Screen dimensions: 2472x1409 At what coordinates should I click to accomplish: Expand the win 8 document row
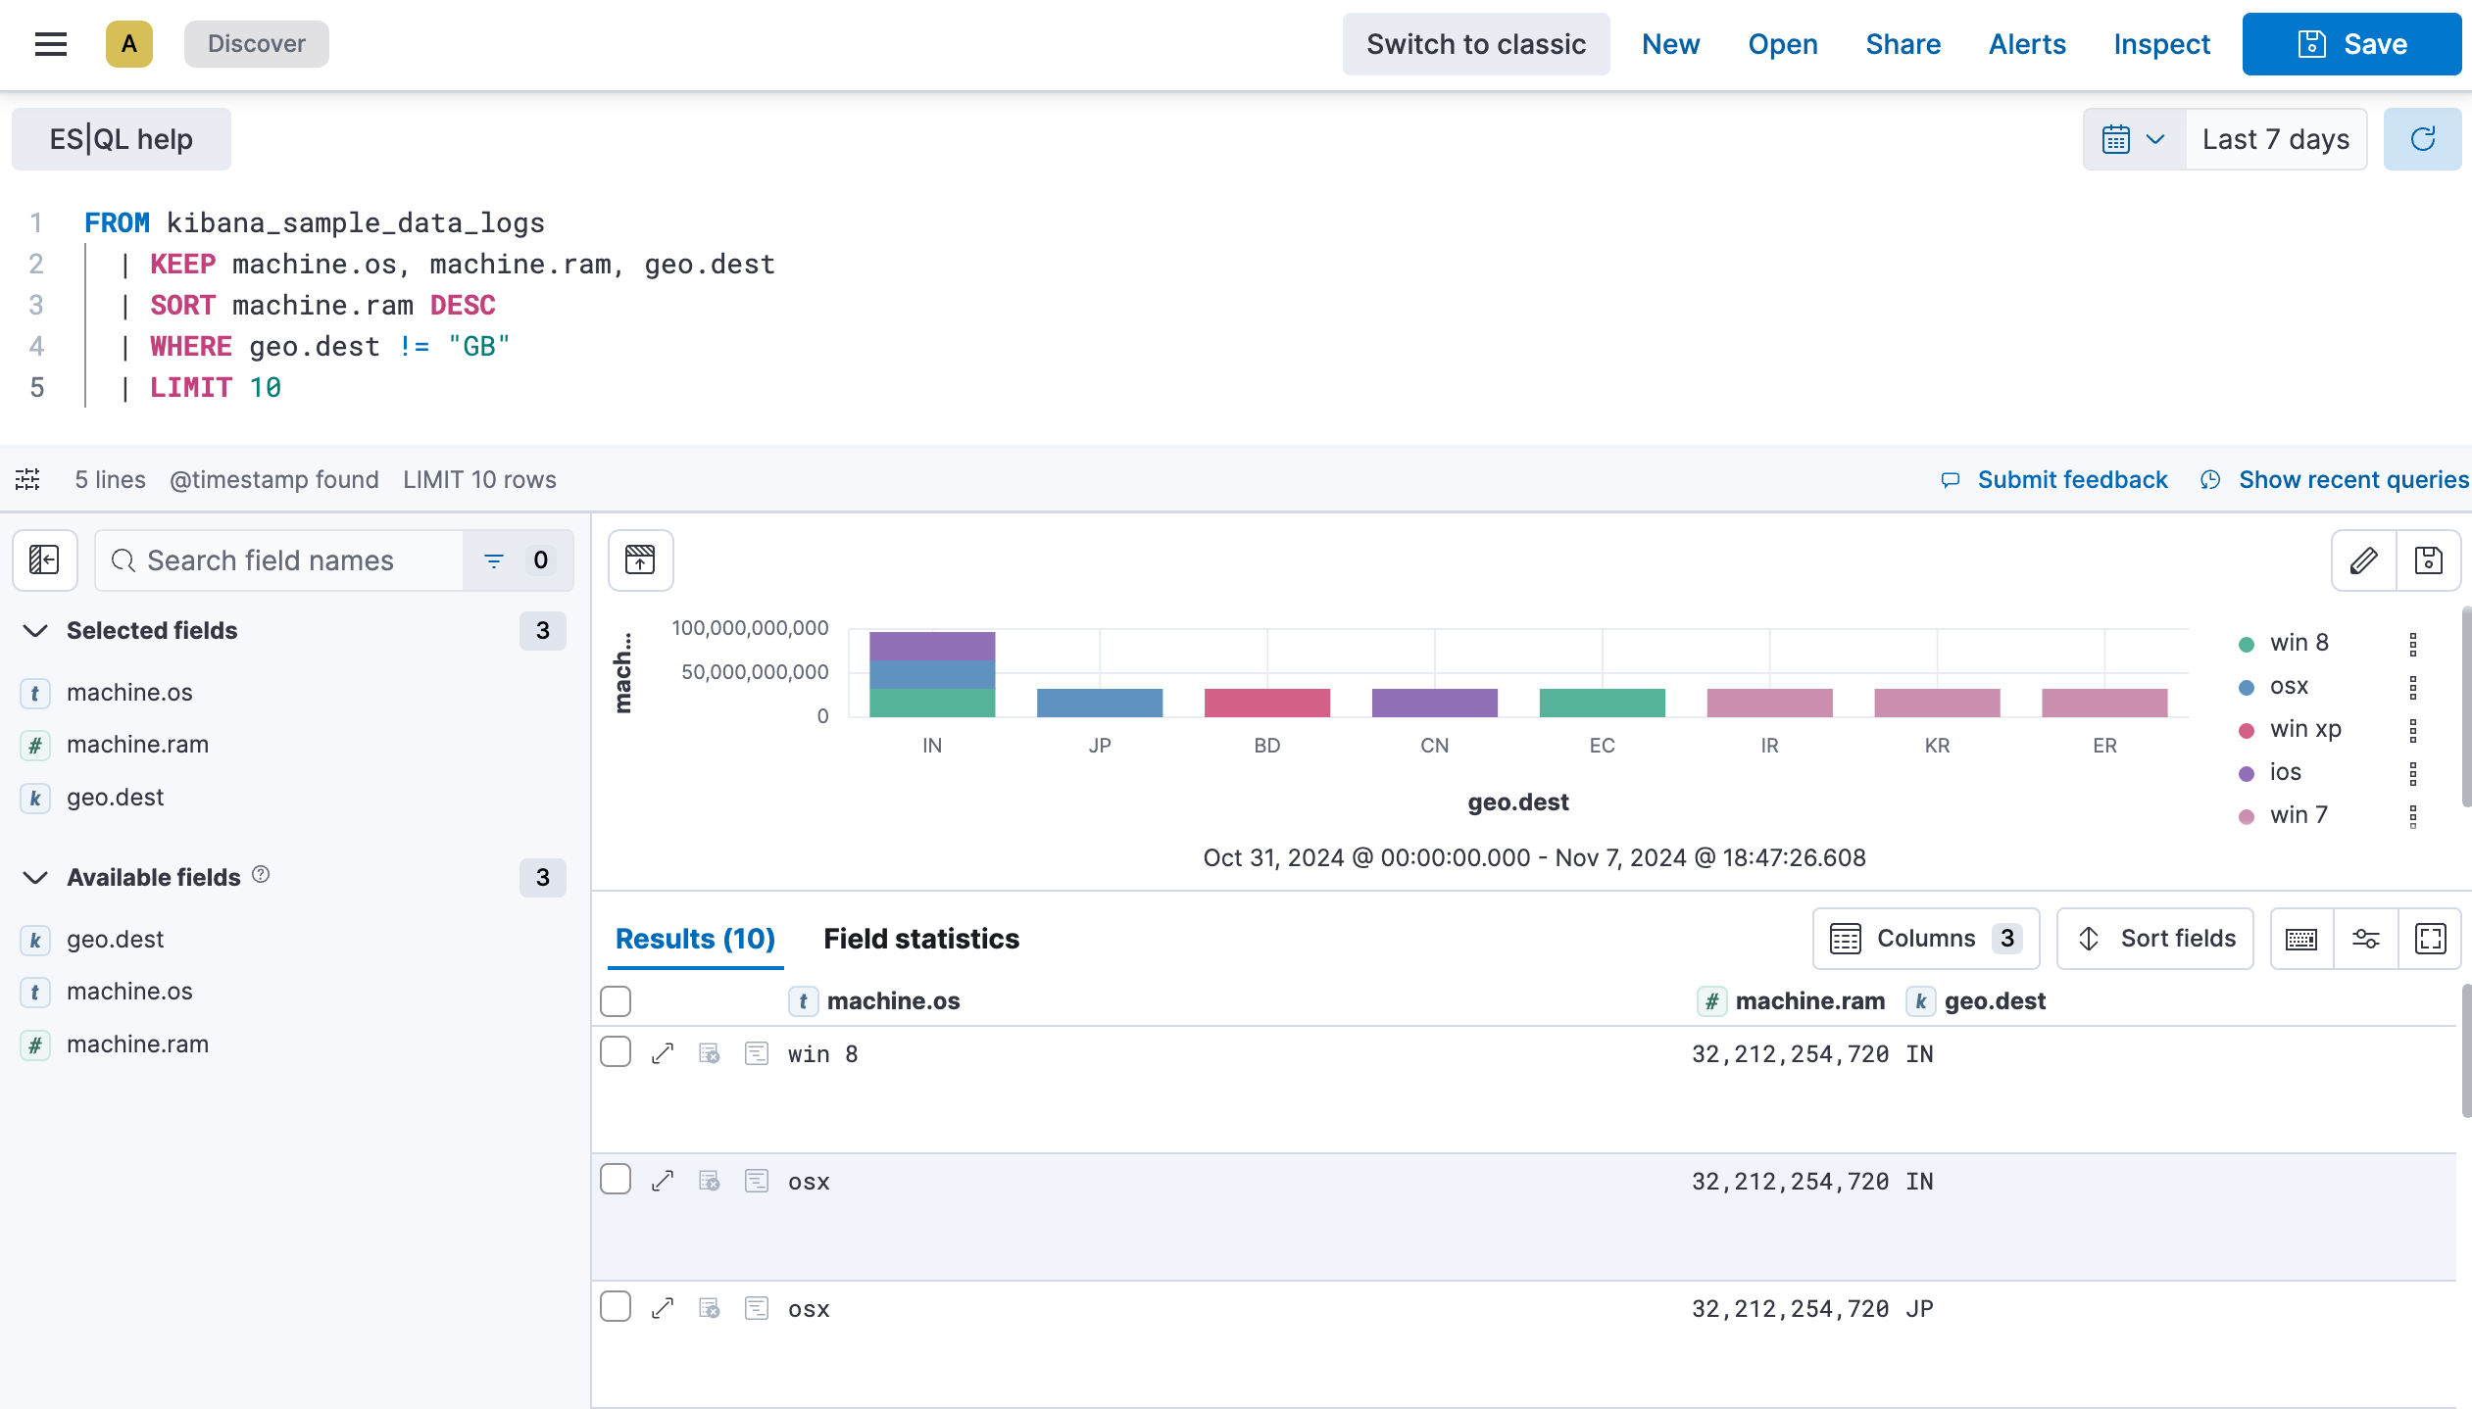click(x=664, y=1052)
